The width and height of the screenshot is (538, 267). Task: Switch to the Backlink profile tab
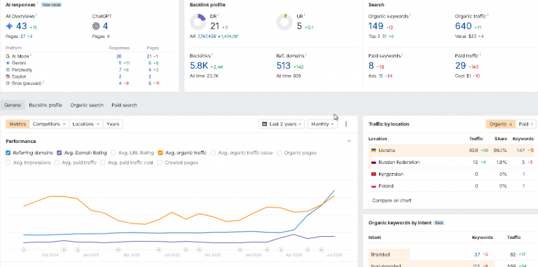click(46, 105)
